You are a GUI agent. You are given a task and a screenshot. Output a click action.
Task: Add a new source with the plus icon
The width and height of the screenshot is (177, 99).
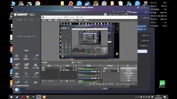61,81
